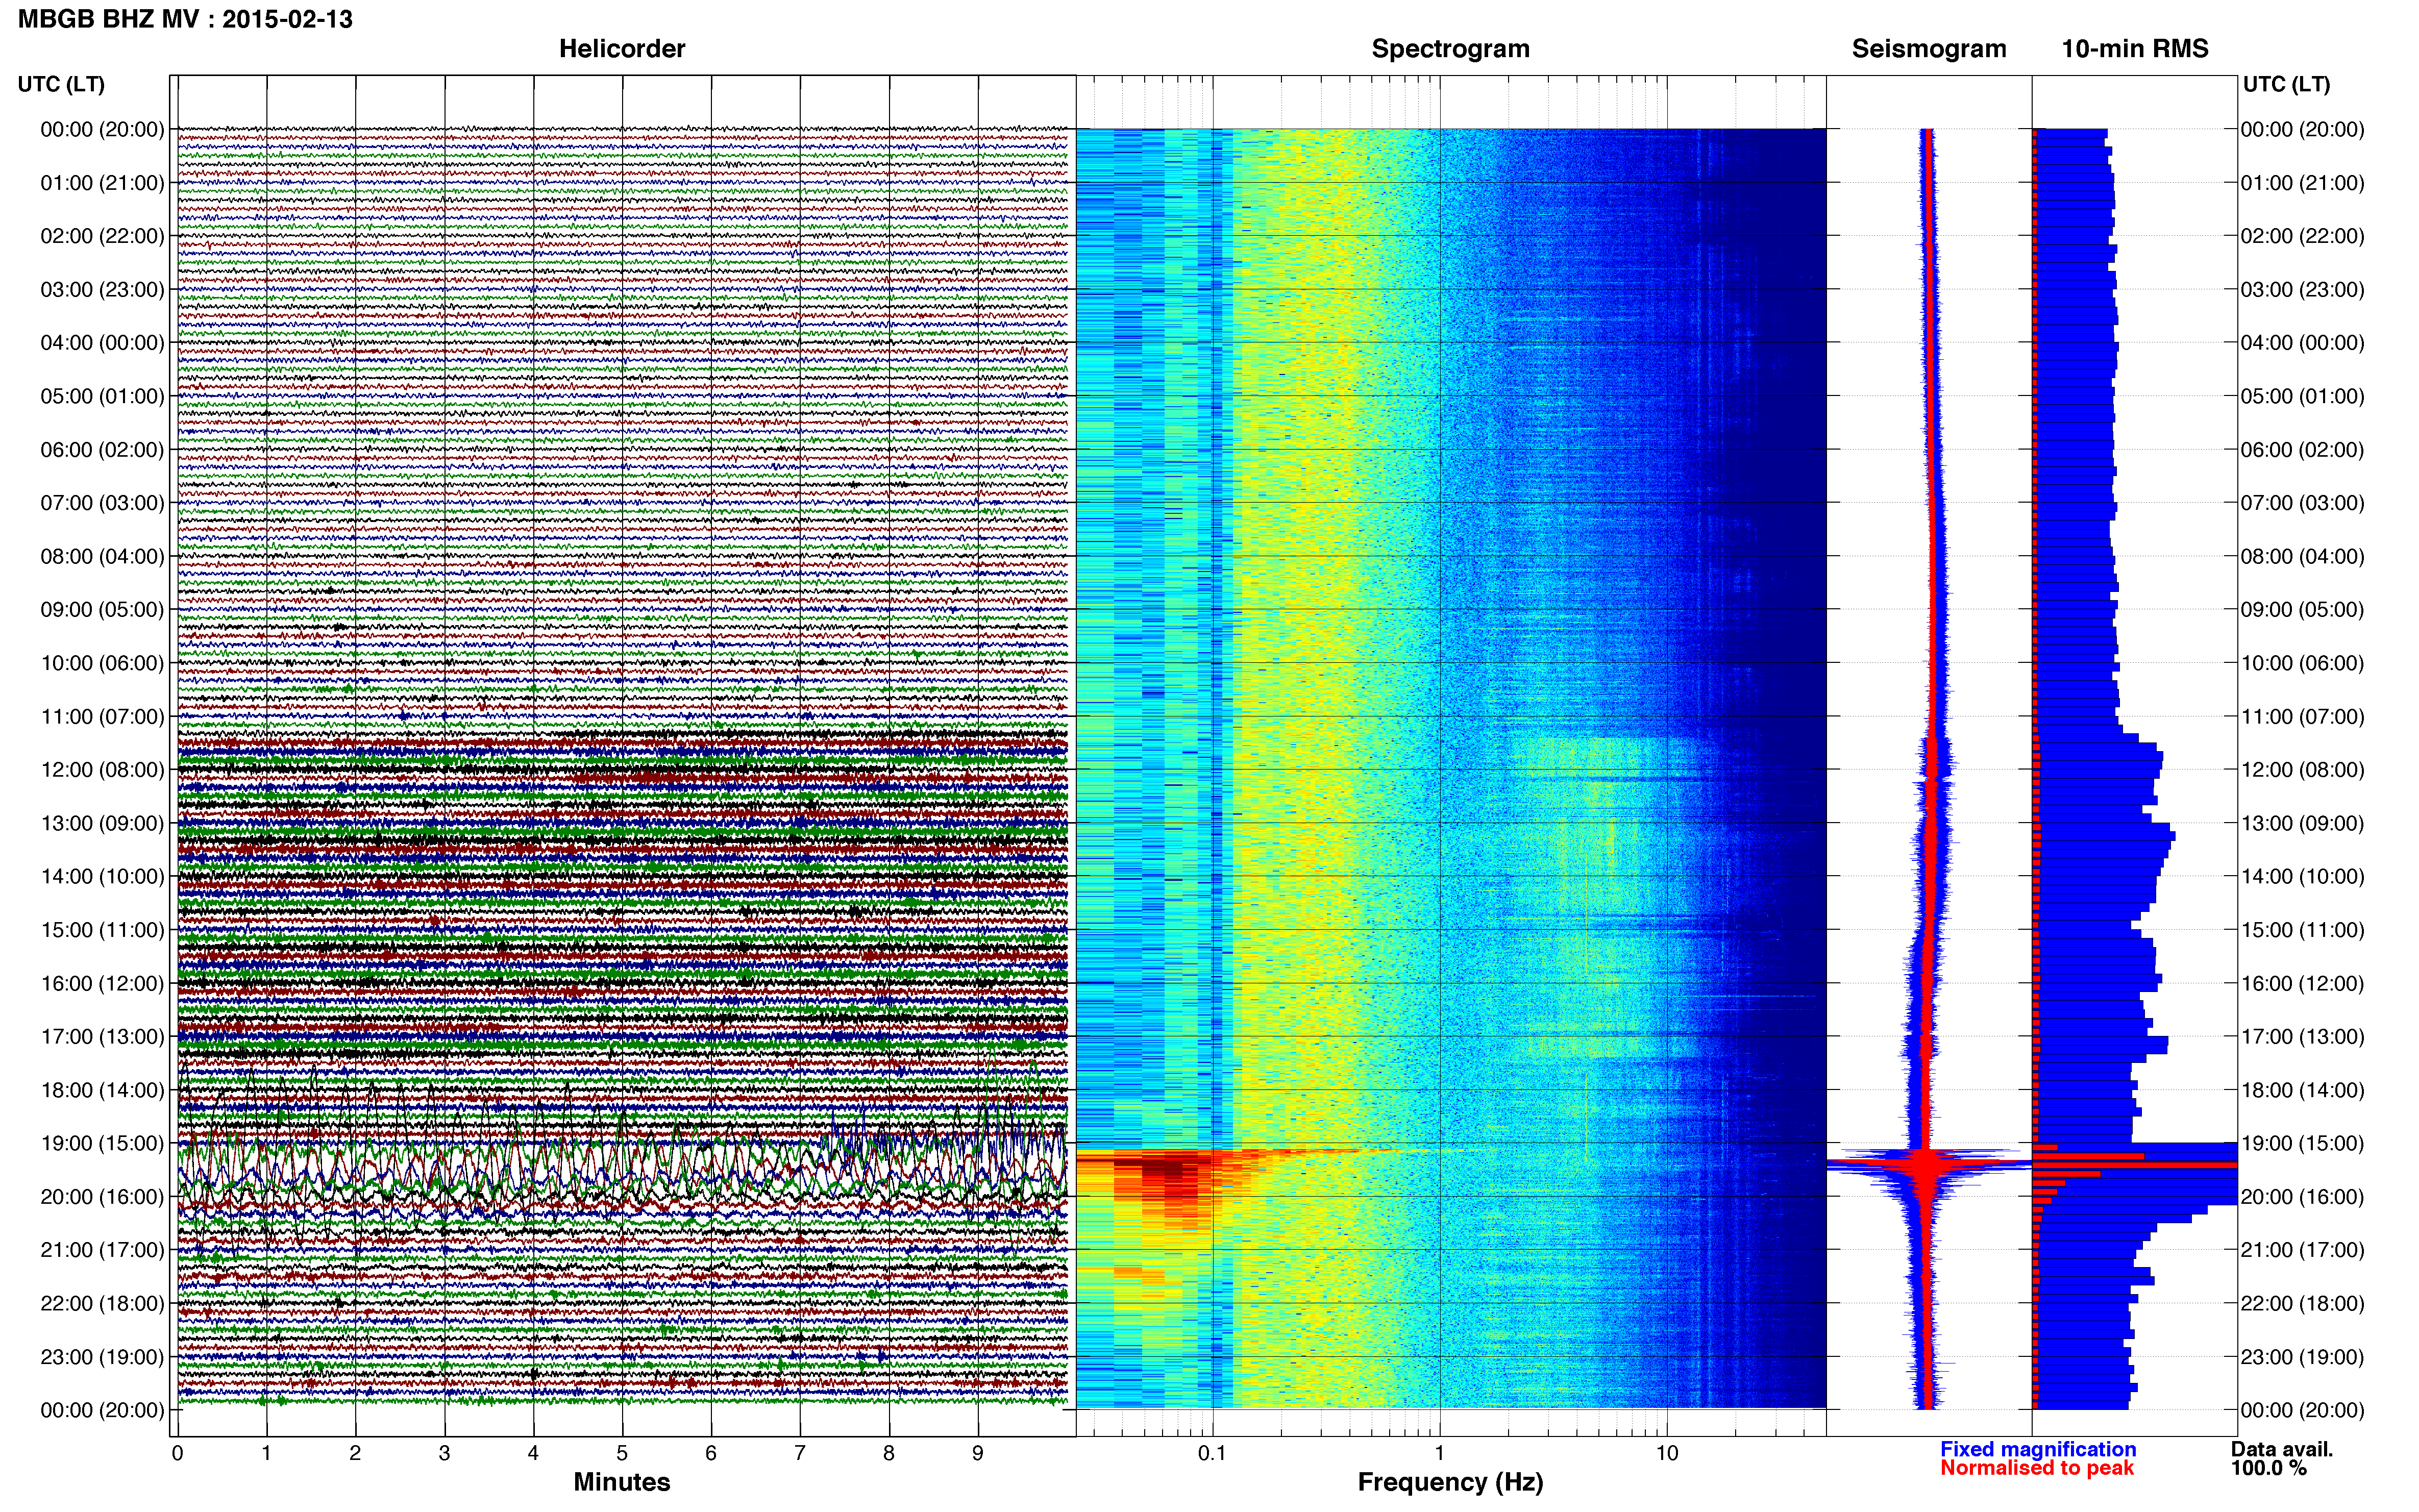Click the '100.0 %' availability value
The height and width of the screenshot is (1512, 2419).
click(2269, 1469)
